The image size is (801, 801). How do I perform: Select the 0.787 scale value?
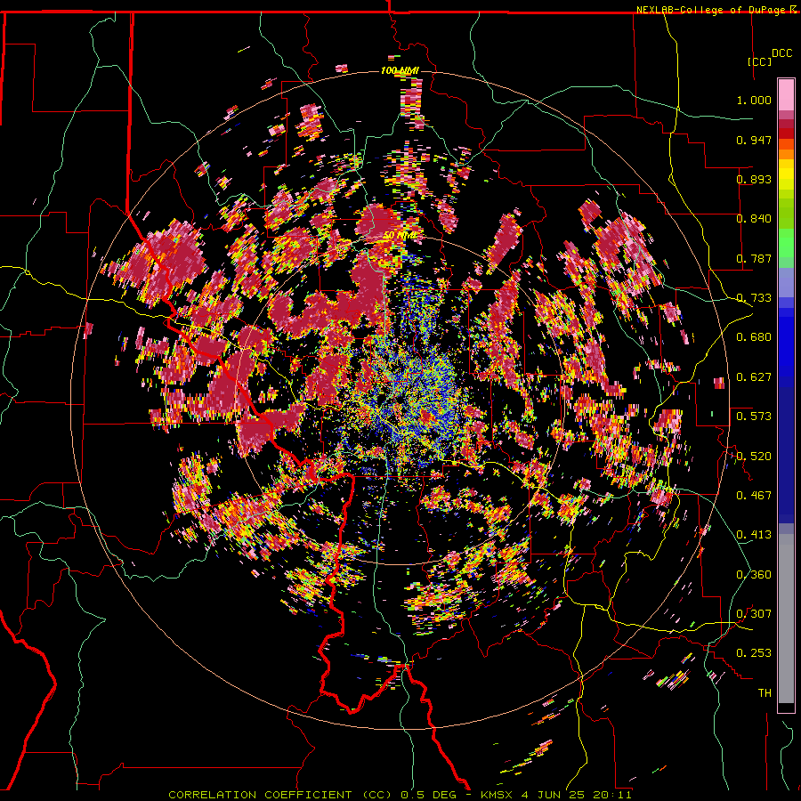[x=754, y=258]
